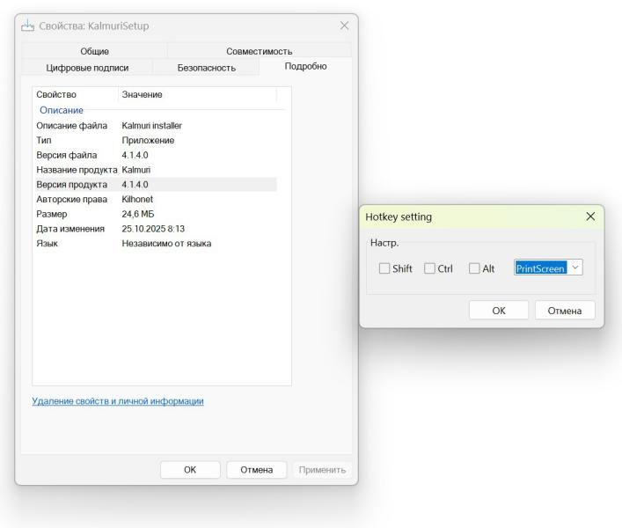Go to the Цифровые подписи tab
The width and height of the screenshot is (622, 528).
[87, 68]
